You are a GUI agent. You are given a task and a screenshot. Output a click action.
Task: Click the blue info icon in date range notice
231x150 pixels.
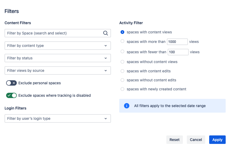click(127, 106)
